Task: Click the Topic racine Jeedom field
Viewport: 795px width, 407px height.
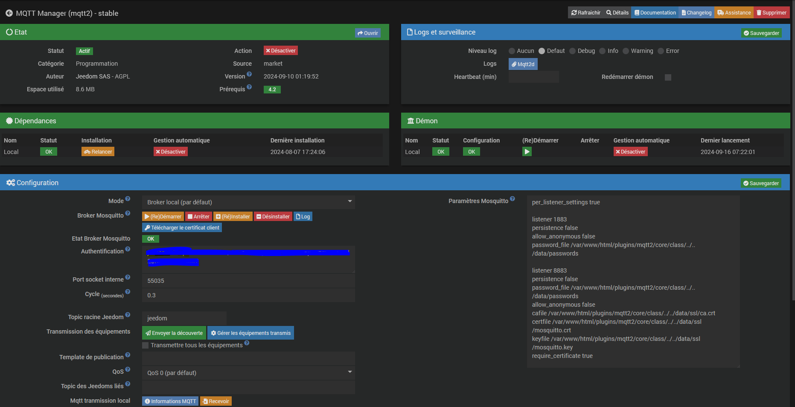Action: 184,318
